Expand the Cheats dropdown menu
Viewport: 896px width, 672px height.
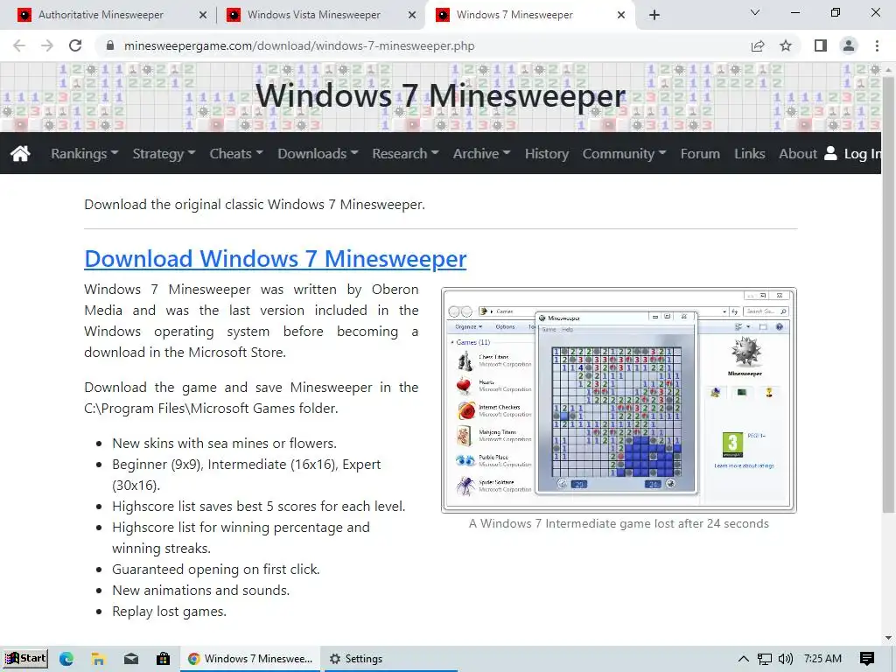[236, 153]
